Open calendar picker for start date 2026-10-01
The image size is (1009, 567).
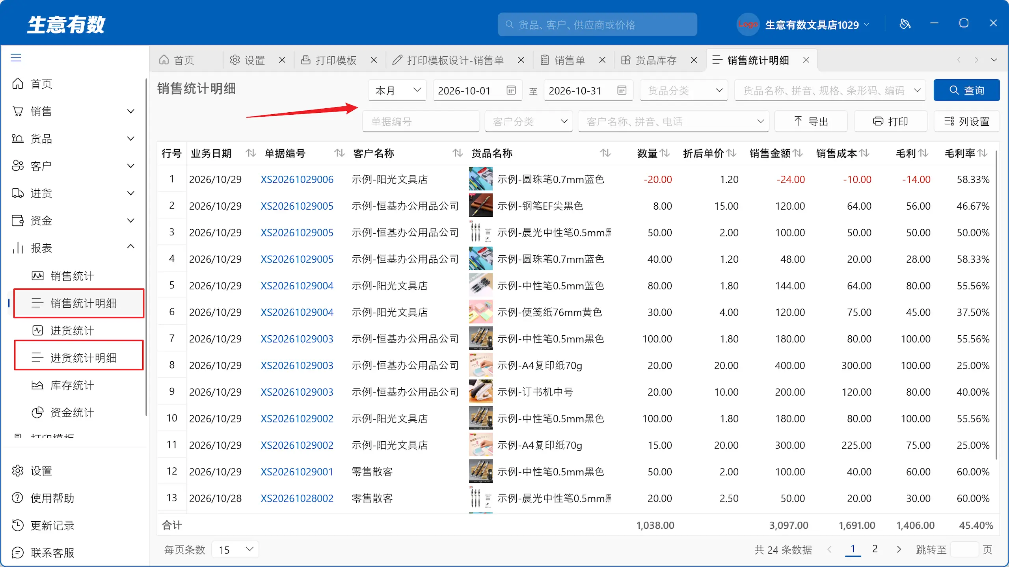click(511, 90)
